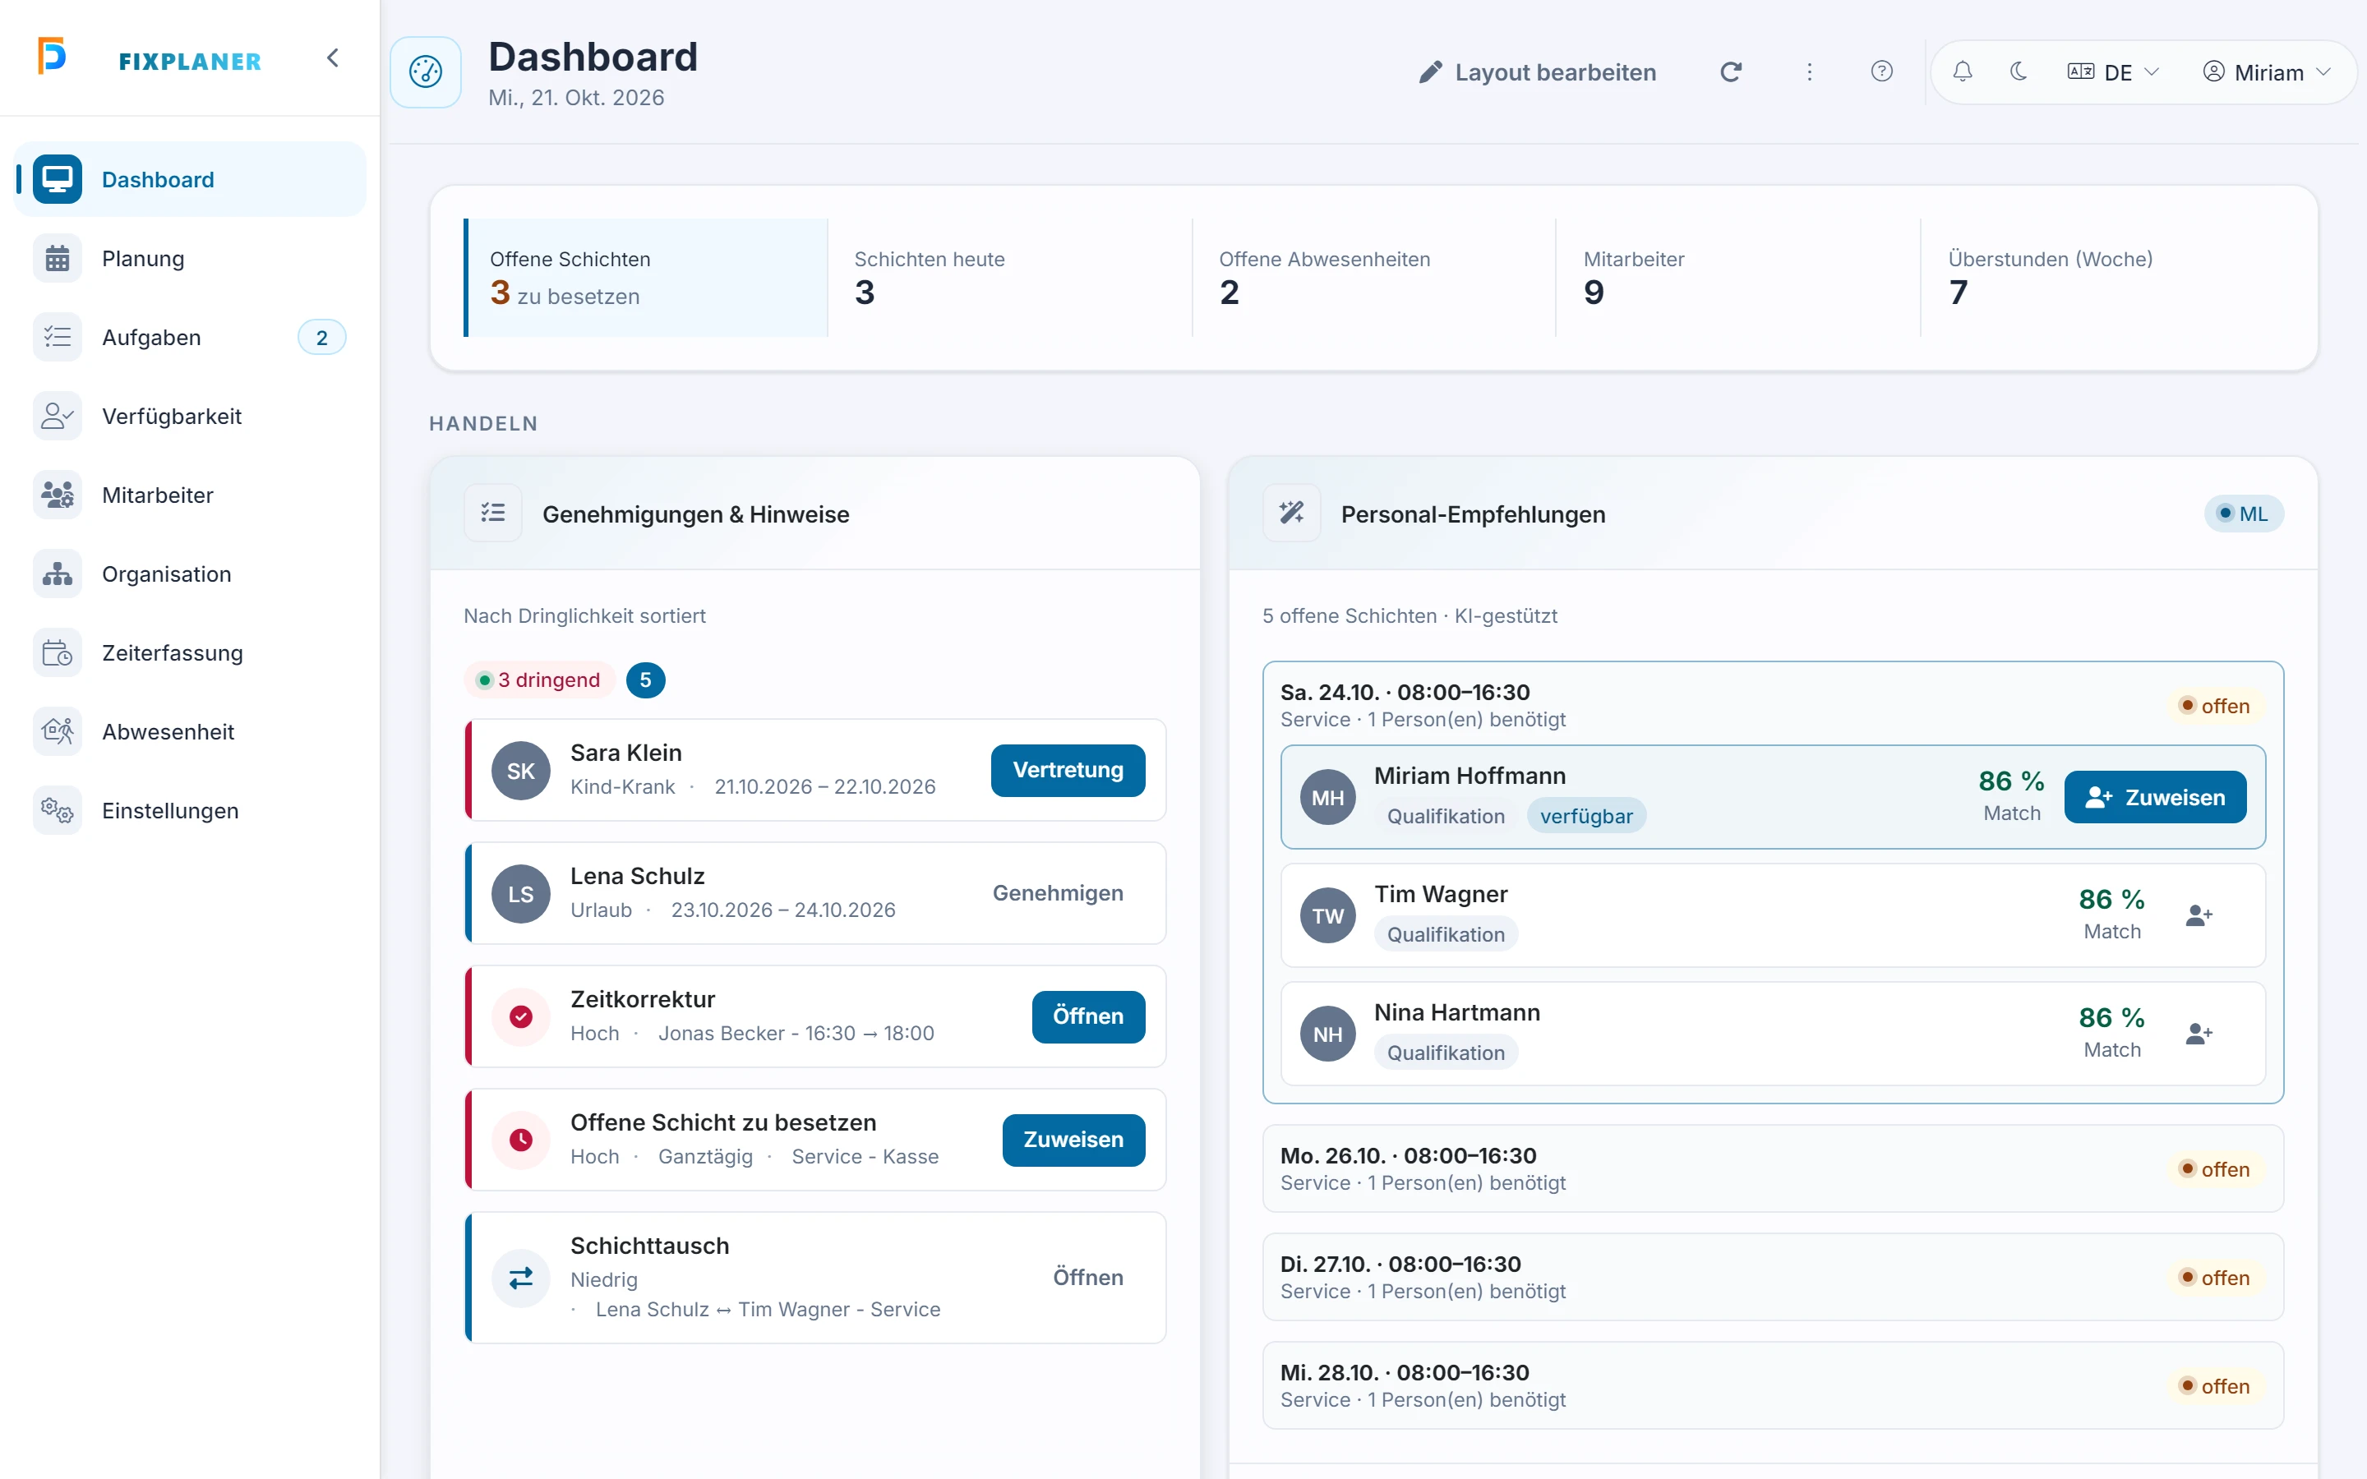Collapse the Sa. 24.10. shift header
This screenshot has width=2367, height=1479.
point(1772,705)
